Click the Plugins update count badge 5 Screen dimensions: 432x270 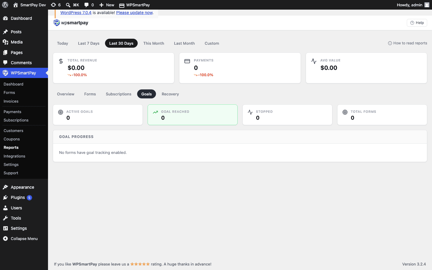pyautogui.click(x=29, y=198)
